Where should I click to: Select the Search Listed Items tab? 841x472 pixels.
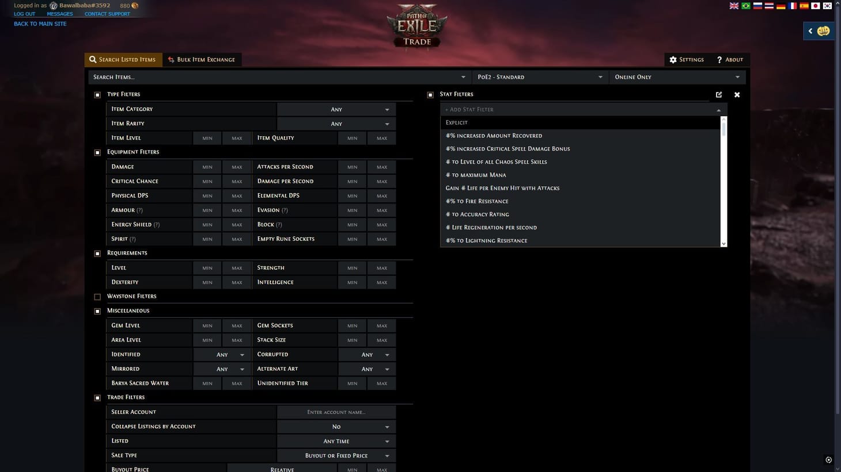(123, 59)
